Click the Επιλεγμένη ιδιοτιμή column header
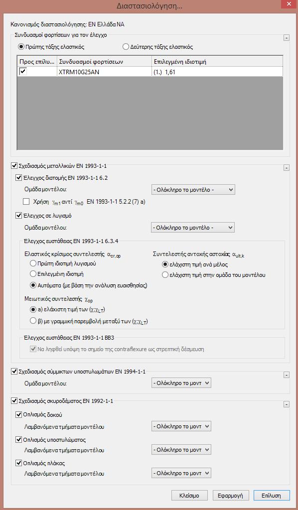This screenshot has height=510, width=298. pyautogui.click(x=217, y=62)
